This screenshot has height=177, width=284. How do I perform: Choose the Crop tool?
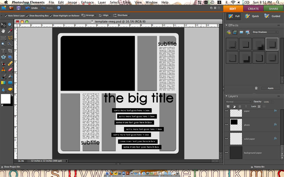point(10,51)
